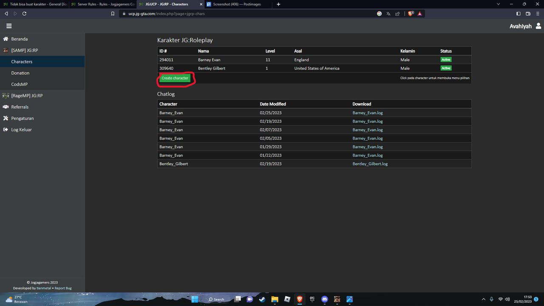The width and height of the screenshot is (544, 306).
Task: Click the translate page icon
Action: (388, 14)
